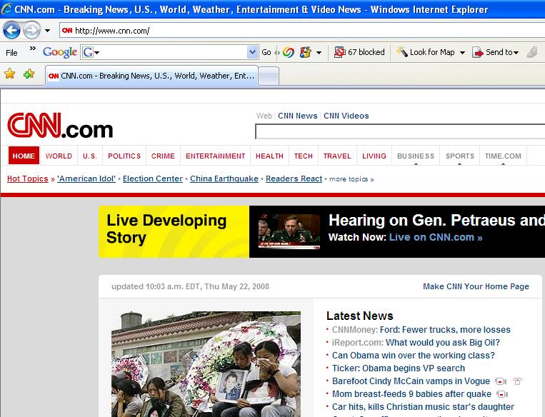Open the Favorites Center star icon
Viewport: 545px width, 417px height.
[10, 74]
